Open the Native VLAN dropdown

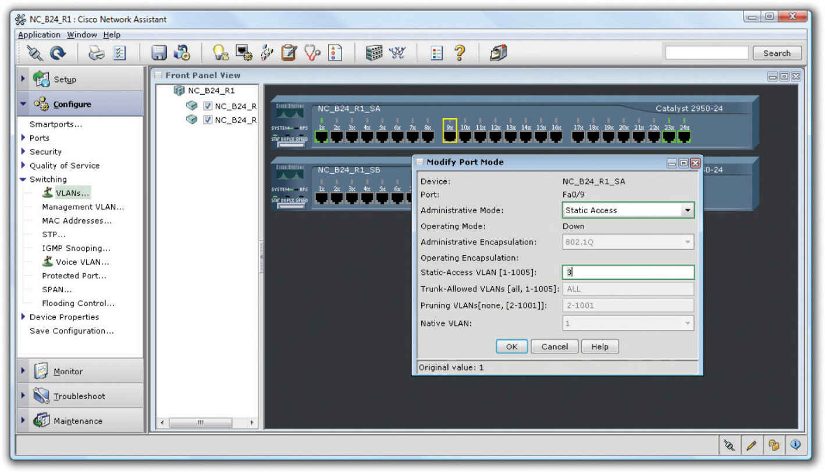pyautogui.click(x=688, y=323)
